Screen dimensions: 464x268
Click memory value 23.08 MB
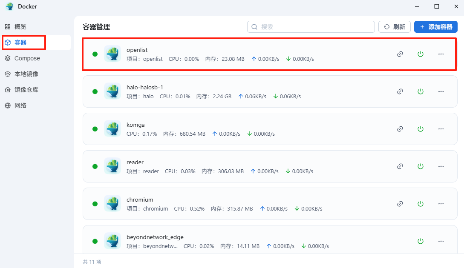pyautogui.click(x=233, y=59)
